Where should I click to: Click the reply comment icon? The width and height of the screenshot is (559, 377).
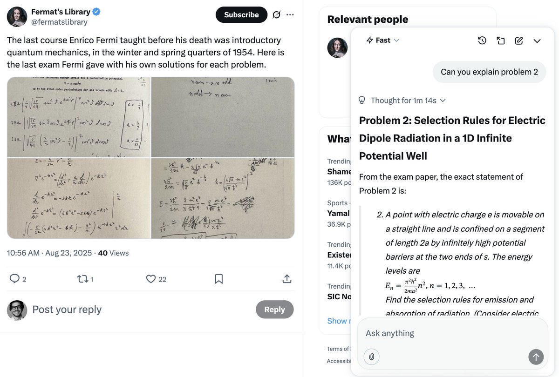coord(15,279)
